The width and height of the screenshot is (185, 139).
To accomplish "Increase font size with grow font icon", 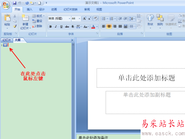I will 84,19.
